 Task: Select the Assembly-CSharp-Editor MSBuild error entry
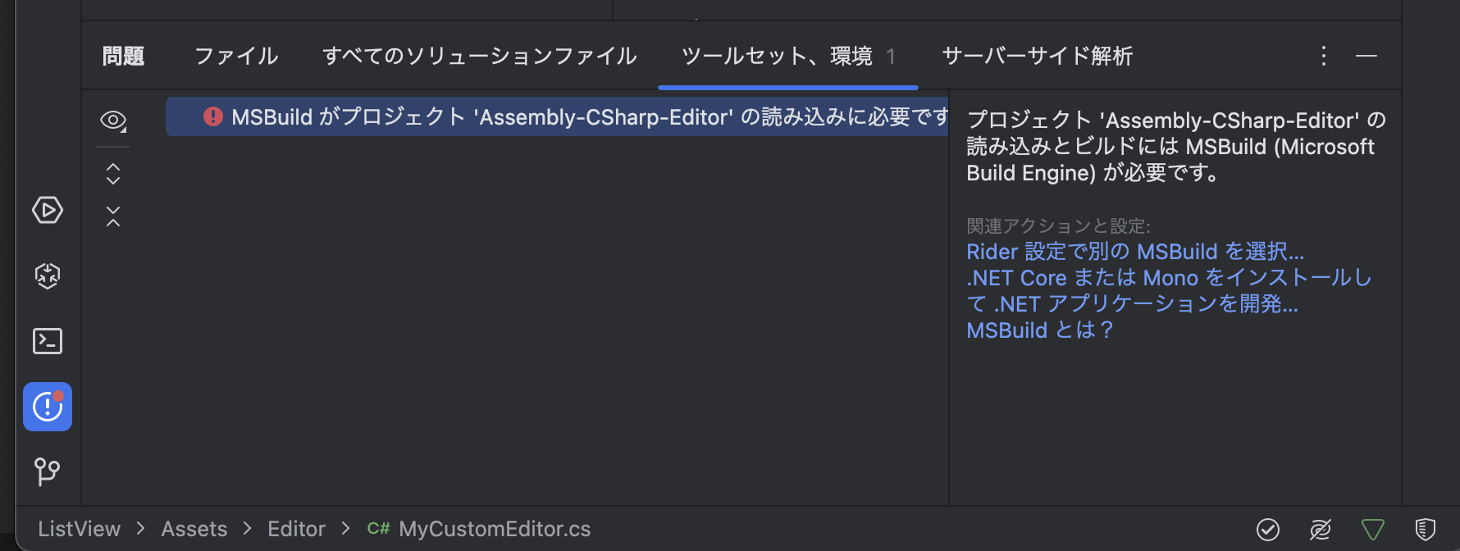pos(558,116)
